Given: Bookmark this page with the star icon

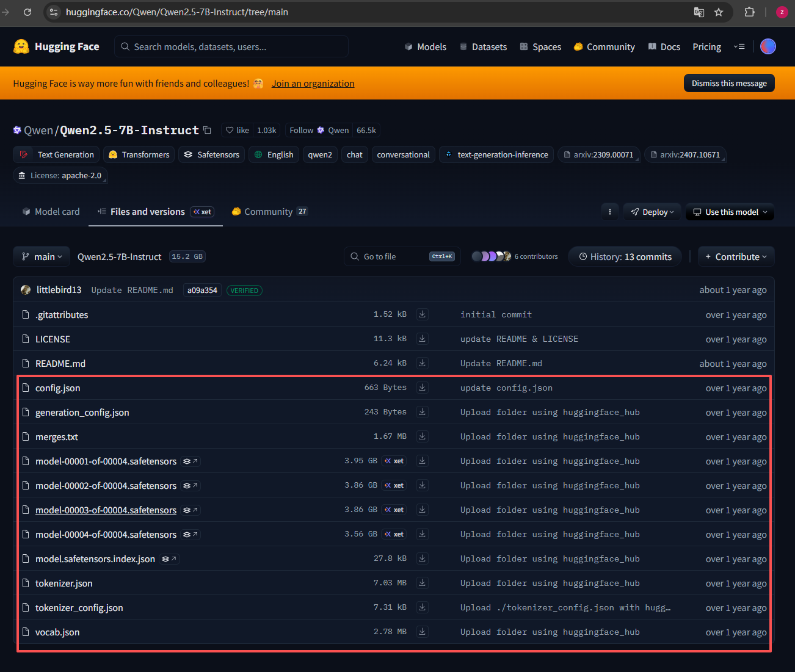Looking at the screenshot, I should point(719,12).
